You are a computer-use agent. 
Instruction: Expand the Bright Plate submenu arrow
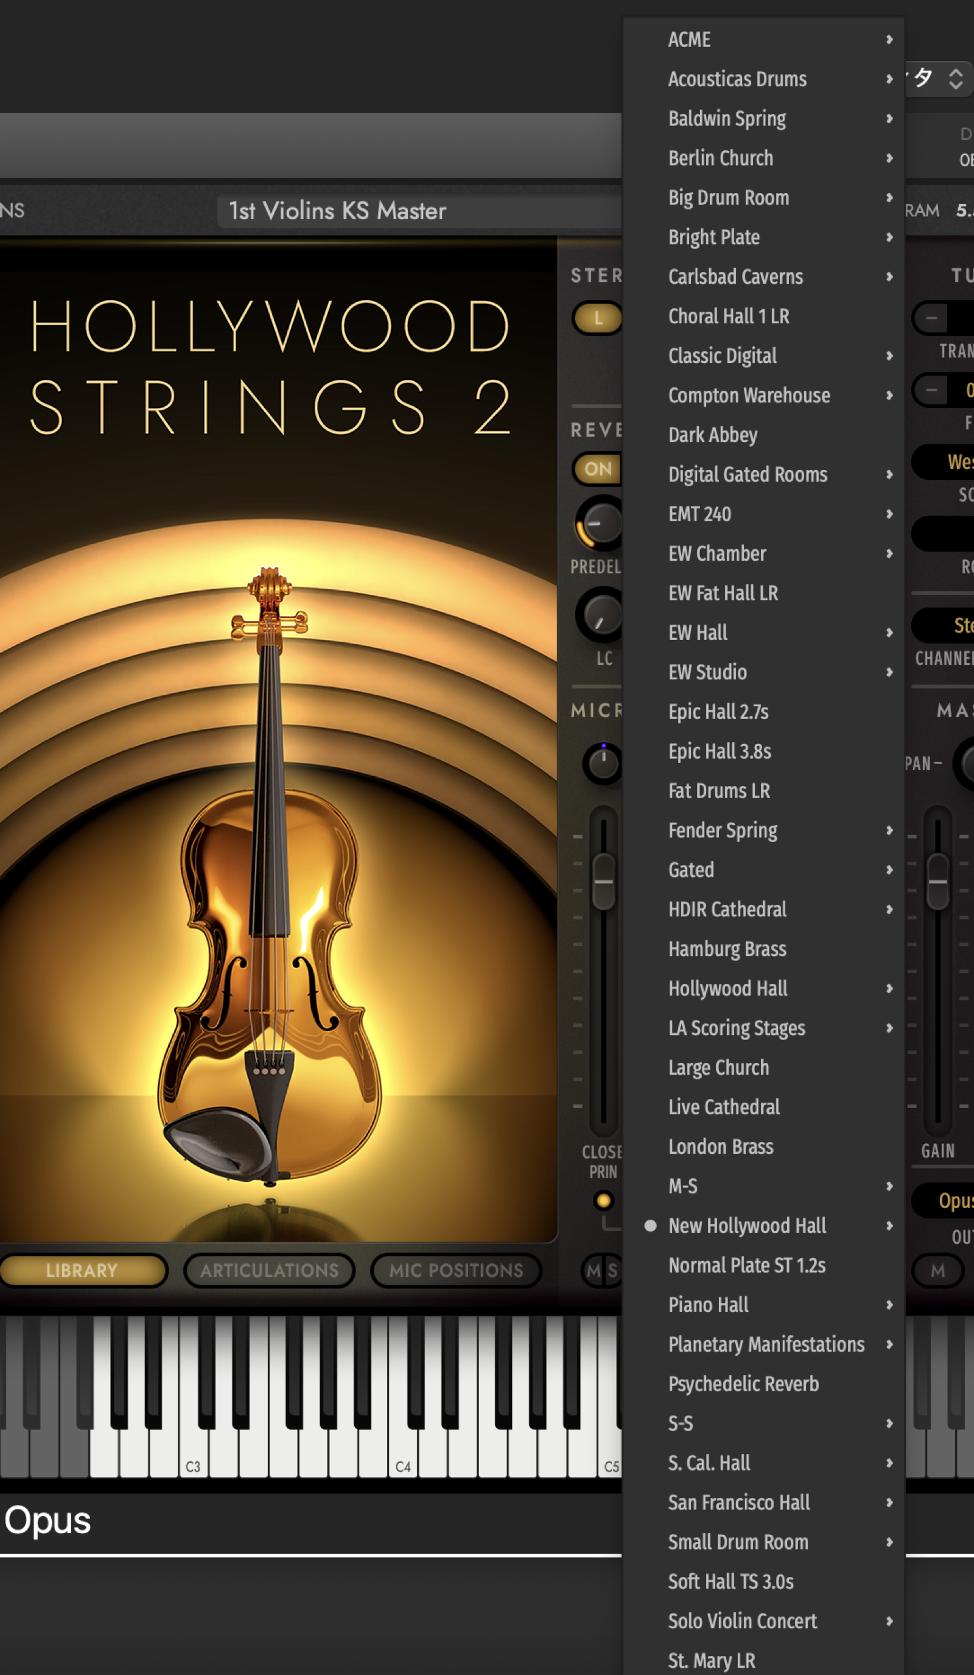tap(889, 237)
